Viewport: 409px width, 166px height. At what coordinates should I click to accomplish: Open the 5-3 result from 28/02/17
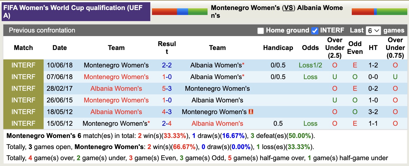[x=167, y=89]
